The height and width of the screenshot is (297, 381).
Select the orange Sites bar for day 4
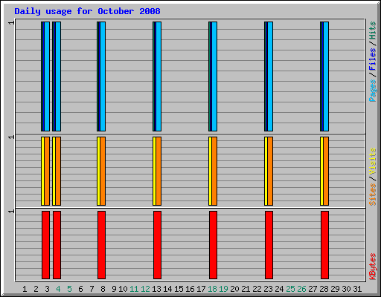[58, 171]
